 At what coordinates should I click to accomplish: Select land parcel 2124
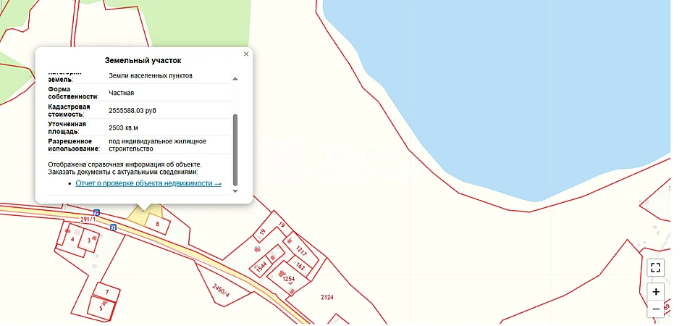click(x=327, y=297)
